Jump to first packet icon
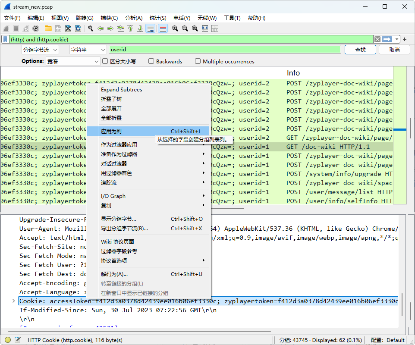This screenshot has height=345, width=415. click(x=130, y=28)
